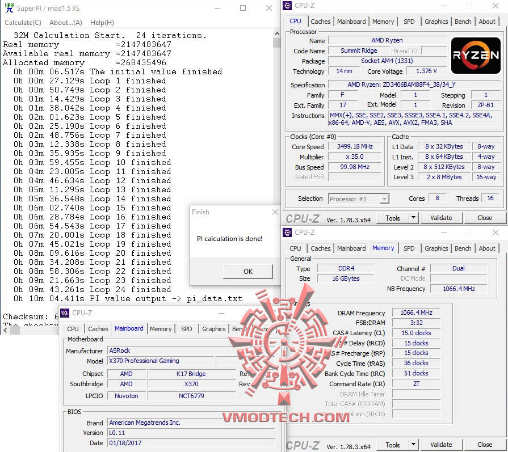Click Validate in Memory CPU-Z window

click(441, 445)
